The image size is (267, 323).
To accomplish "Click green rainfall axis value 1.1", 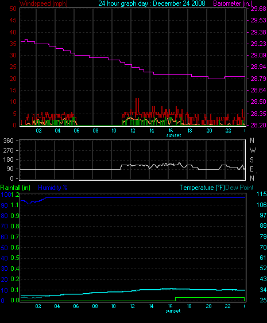I will 15,205.
